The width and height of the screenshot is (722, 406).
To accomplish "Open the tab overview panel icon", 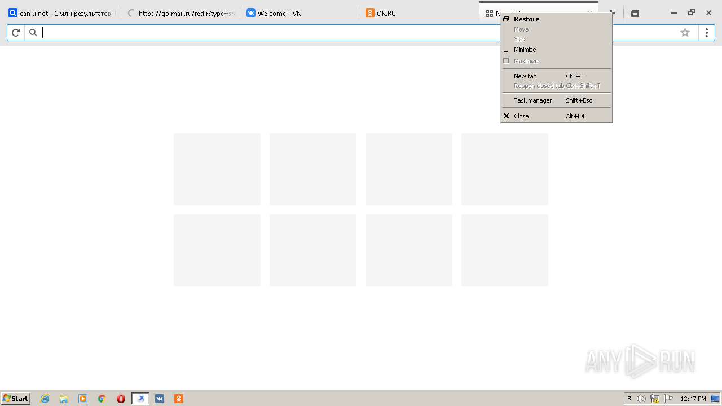I will (635, 13).
